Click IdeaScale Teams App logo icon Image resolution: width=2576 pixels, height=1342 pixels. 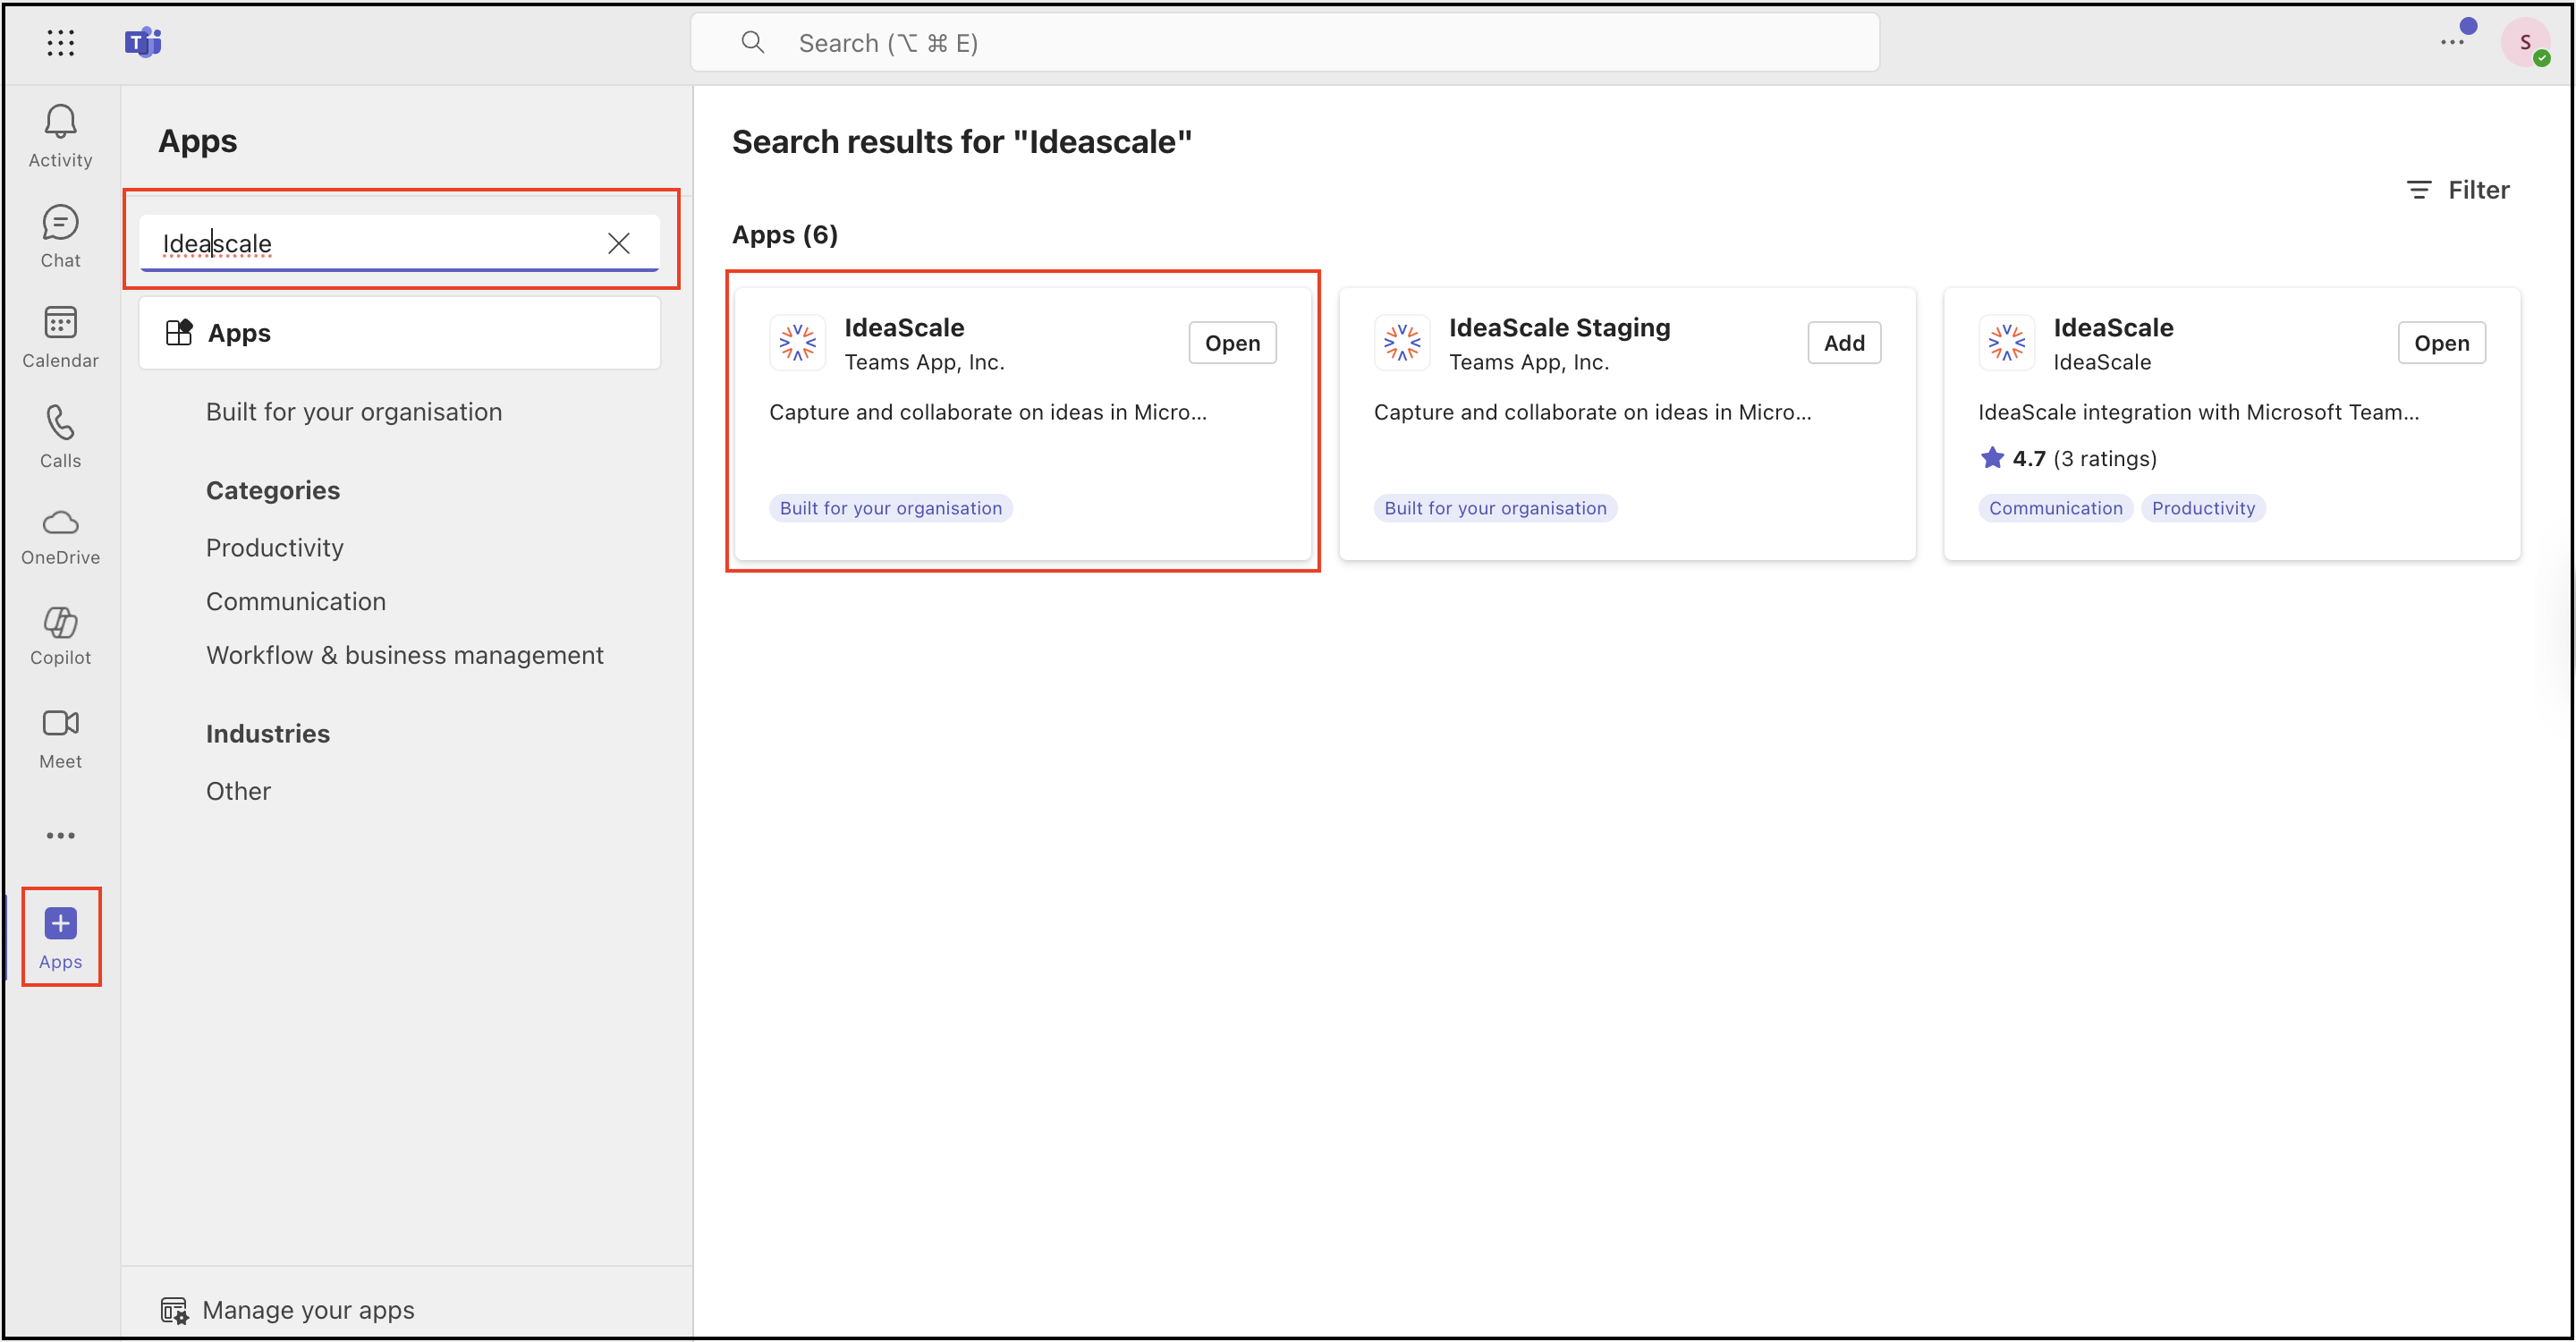797,343
